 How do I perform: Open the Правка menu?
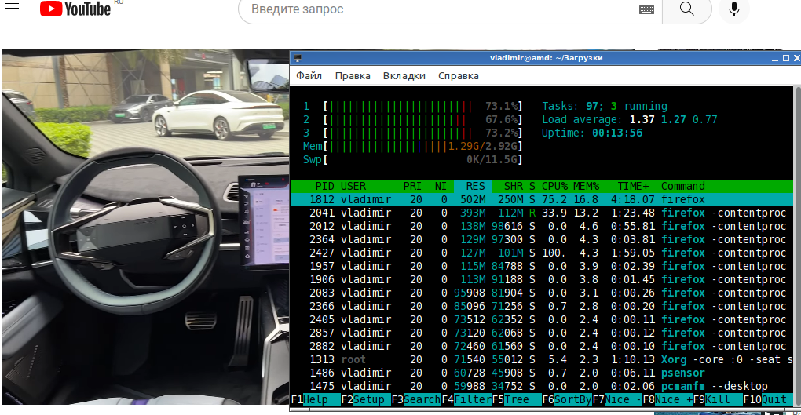[353, 75]
